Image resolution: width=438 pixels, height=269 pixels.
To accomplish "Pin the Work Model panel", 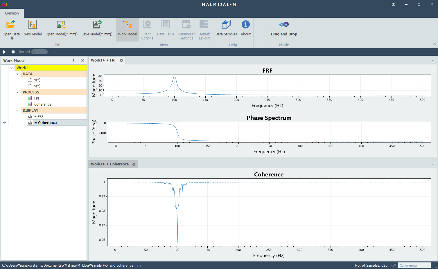I will pos(73,60).
